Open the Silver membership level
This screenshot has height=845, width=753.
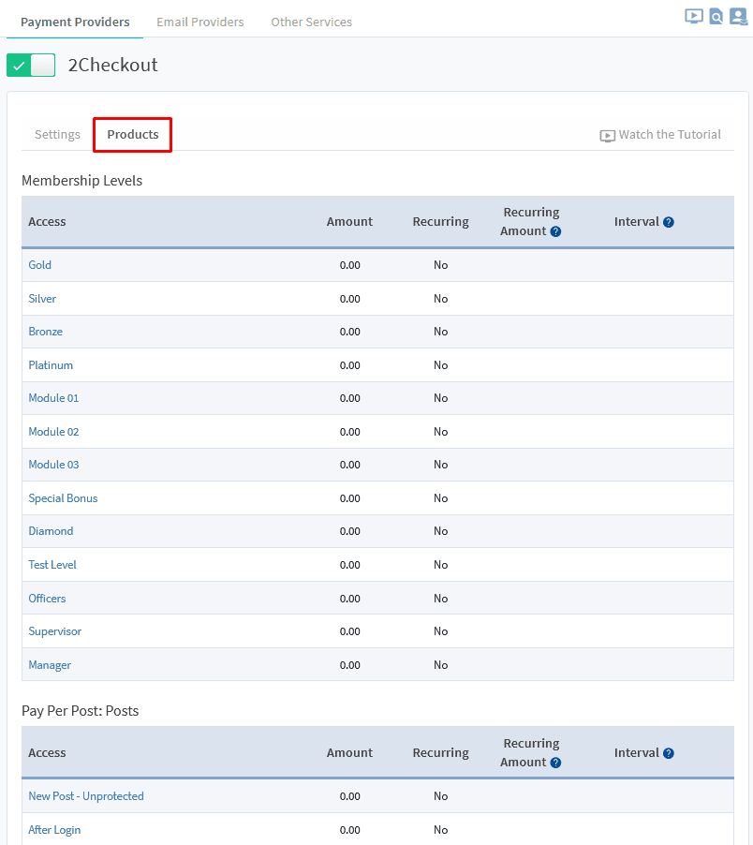(42, 299)
